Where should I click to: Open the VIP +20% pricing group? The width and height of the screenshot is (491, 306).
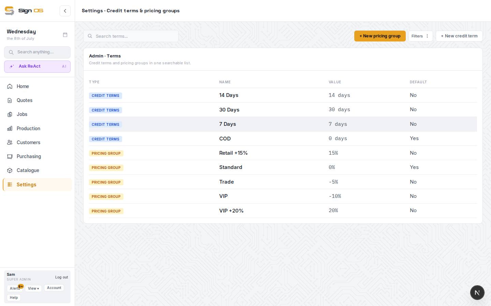231,211
